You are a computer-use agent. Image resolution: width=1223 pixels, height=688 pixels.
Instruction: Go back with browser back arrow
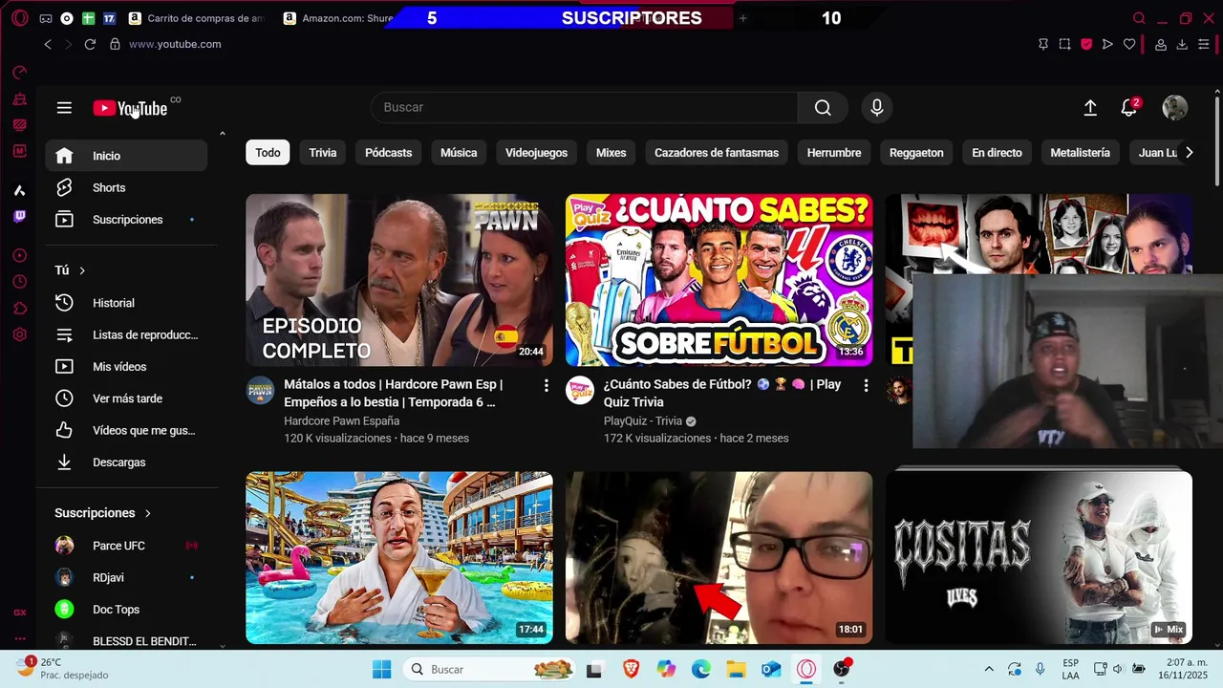(48, 44)
